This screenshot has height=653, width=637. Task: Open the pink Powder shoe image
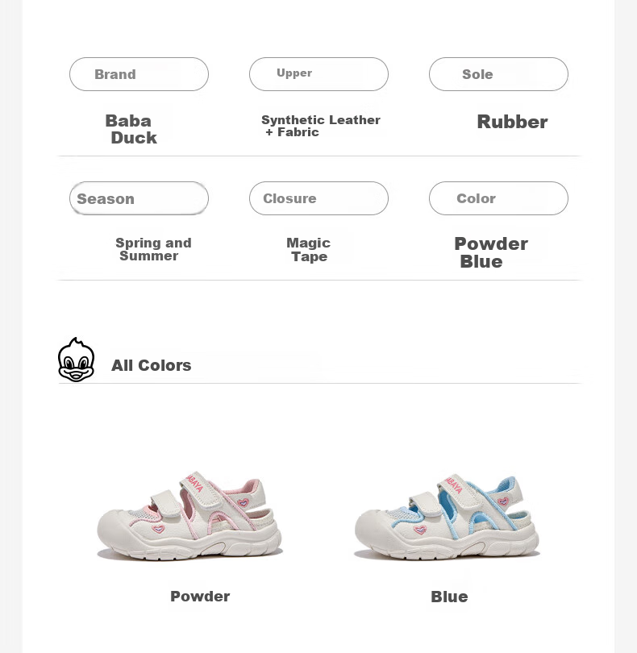tap(190, 517)
